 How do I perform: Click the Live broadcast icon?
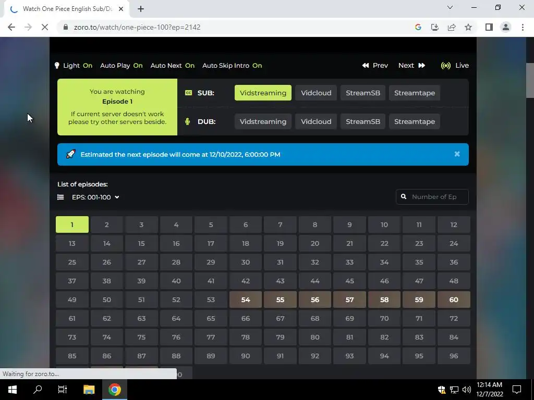pos(446,65)
